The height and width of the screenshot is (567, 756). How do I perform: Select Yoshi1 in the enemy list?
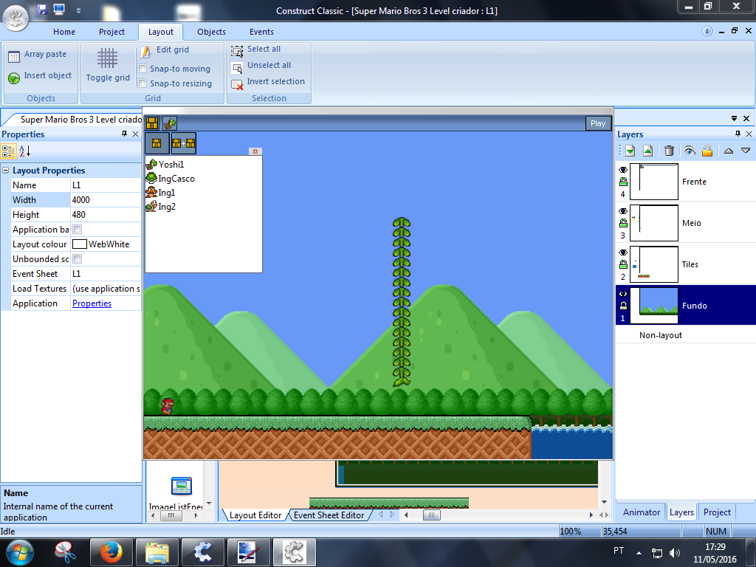point(165,165)
